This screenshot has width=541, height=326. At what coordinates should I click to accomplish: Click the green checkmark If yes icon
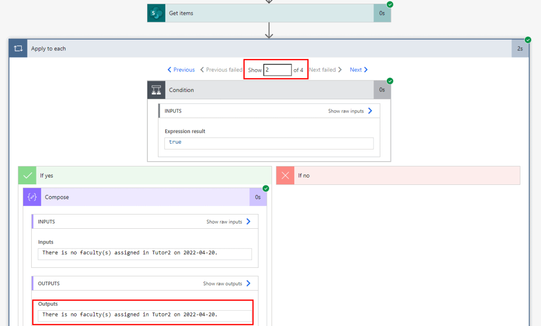tap(27, 175)
